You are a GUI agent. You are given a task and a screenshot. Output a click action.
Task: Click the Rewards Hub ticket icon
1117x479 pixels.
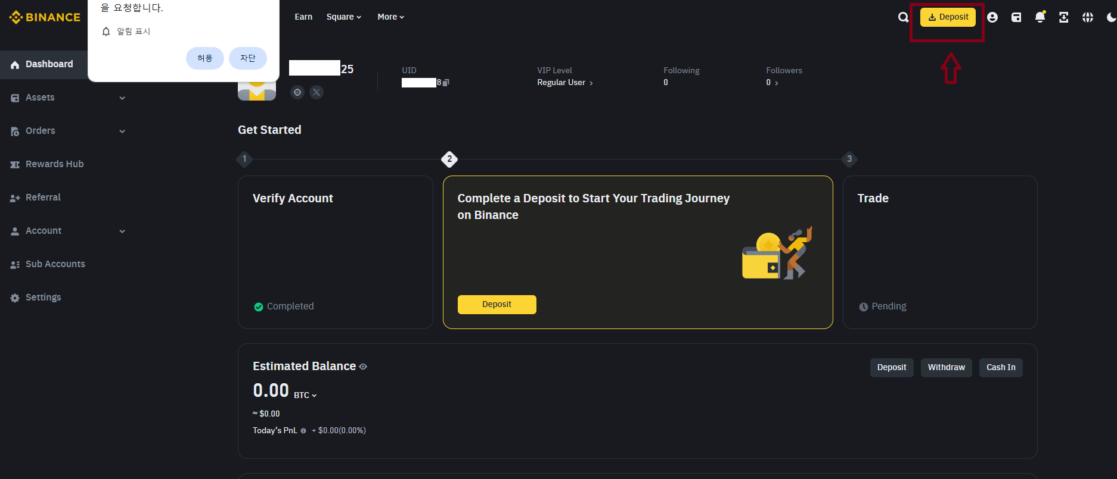pos(15,165)
